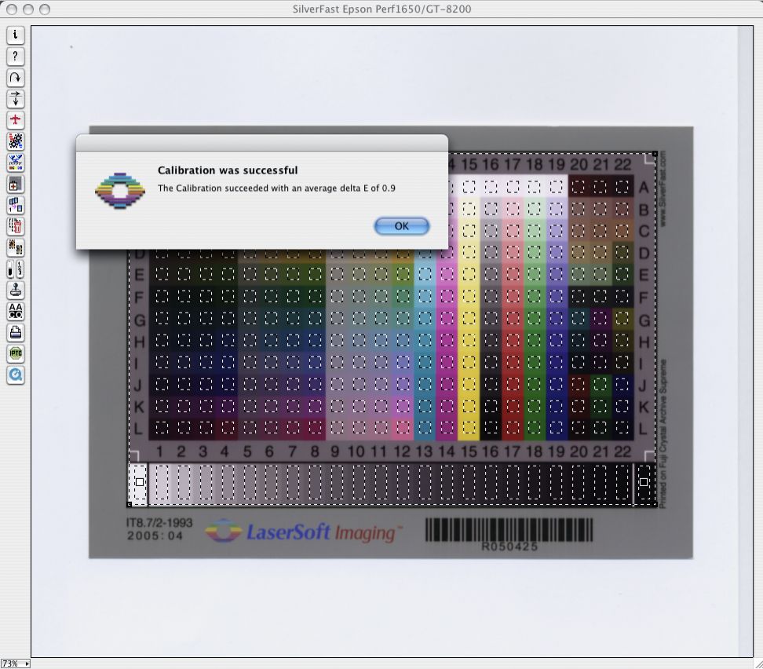Click the red cross first-aid kit icon
This screenshot has width=763, height=669.
click(x=15, y=184)
